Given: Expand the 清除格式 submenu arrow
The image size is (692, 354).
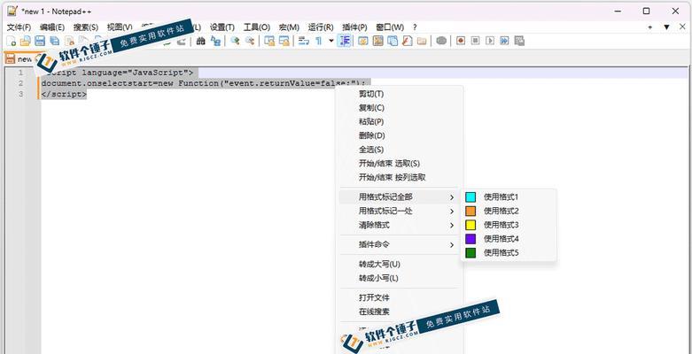Looking at the screenshot, I should [452, 226].
